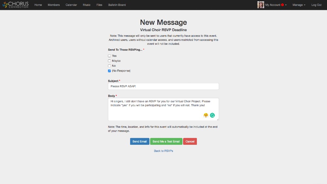
Task: Click into the Subject input field
Action: (x=163, y=86)
